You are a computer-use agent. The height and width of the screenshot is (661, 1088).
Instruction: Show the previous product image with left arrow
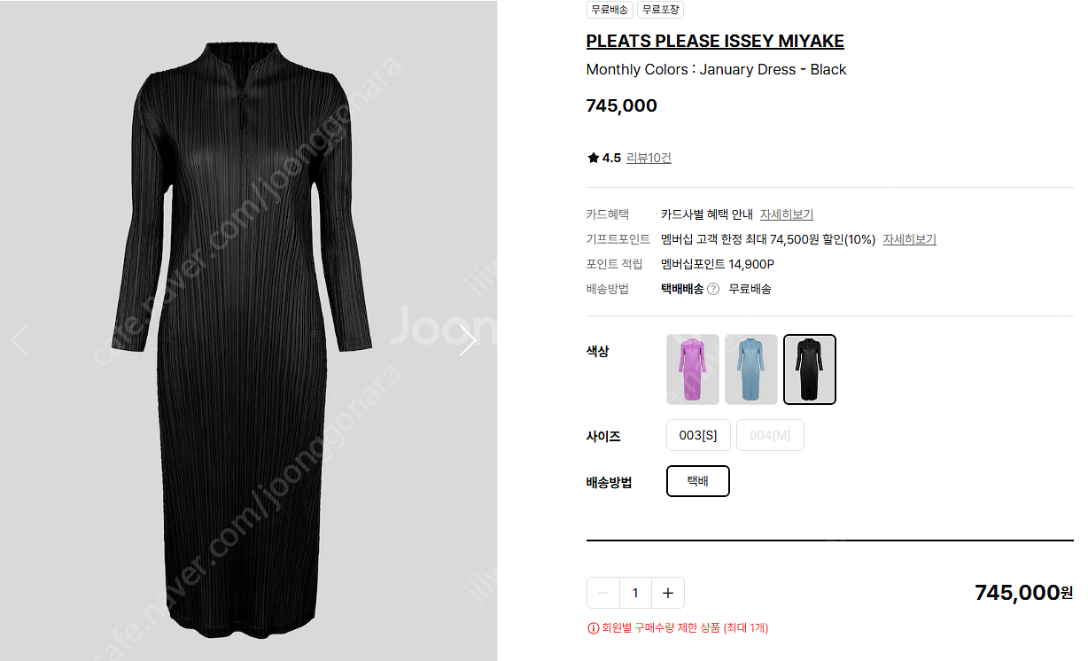click(19, 340)
